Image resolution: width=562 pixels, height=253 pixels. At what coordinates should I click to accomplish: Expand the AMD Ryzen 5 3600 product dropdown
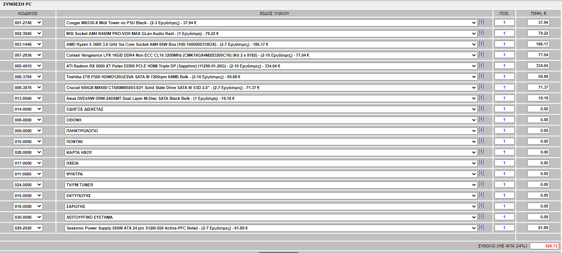coord(271,44)
